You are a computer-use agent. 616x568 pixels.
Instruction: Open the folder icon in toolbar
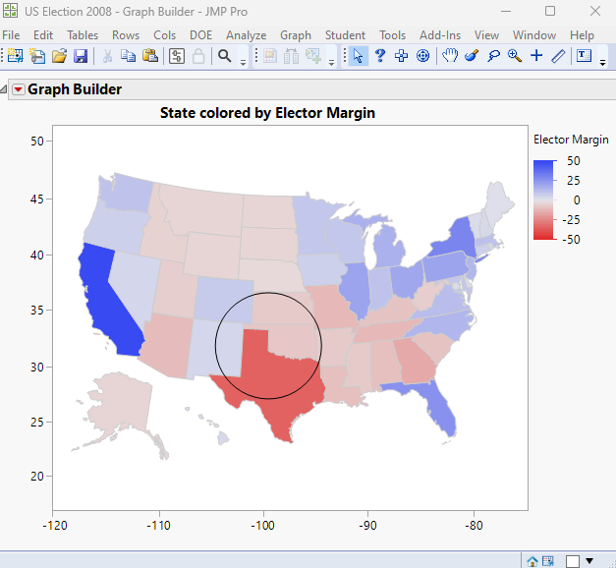[x=59, y=56]
